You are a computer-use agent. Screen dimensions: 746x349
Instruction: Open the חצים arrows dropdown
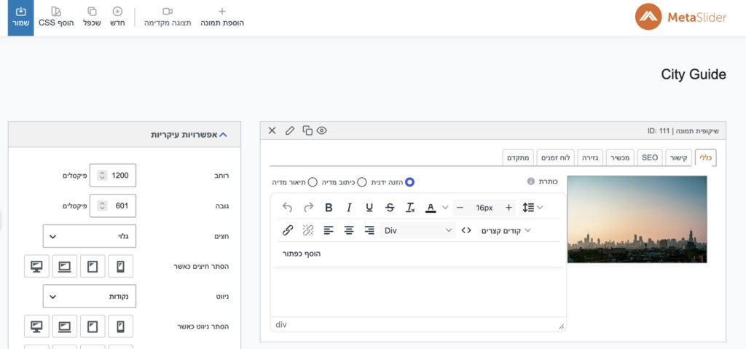[x=90, y=236]
